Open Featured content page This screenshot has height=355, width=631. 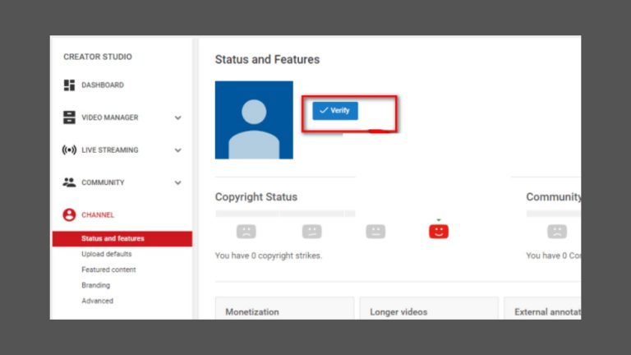tap(108, 270)
